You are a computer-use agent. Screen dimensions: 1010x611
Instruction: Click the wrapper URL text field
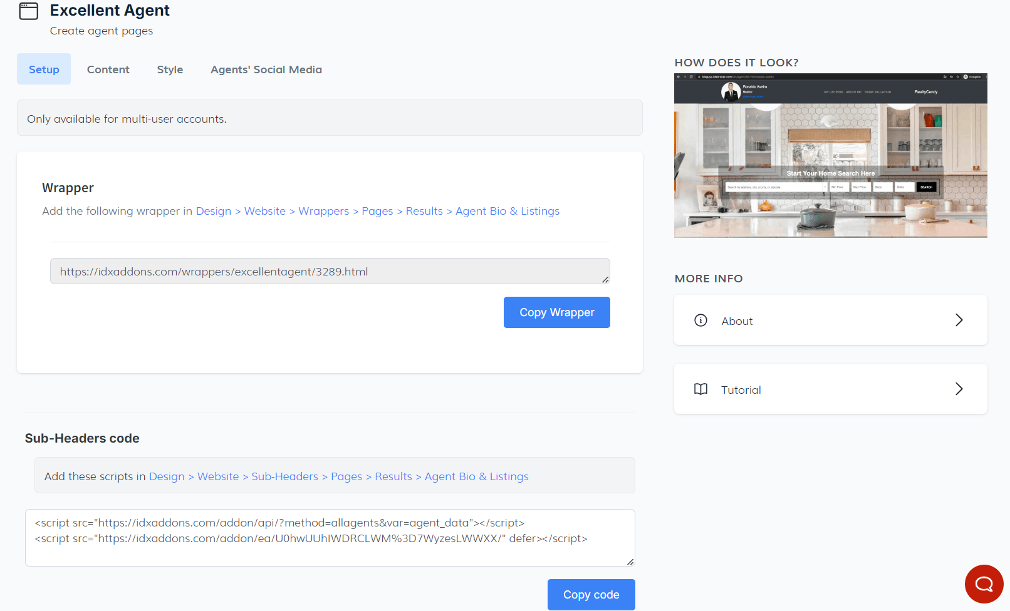click(326, 272)
